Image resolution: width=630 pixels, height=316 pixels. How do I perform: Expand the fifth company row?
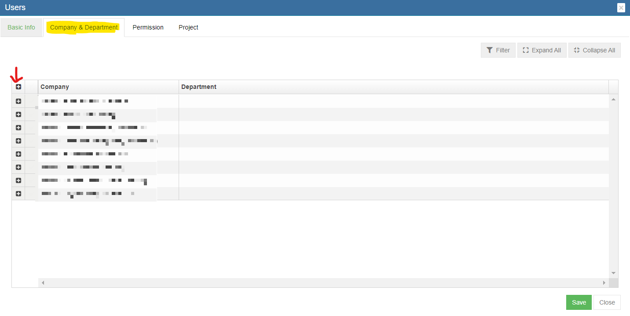coord(18,154)
